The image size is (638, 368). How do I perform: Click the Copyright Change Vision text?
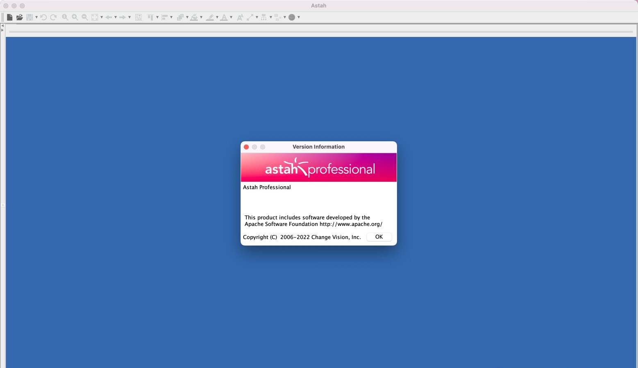coord(302,237)
